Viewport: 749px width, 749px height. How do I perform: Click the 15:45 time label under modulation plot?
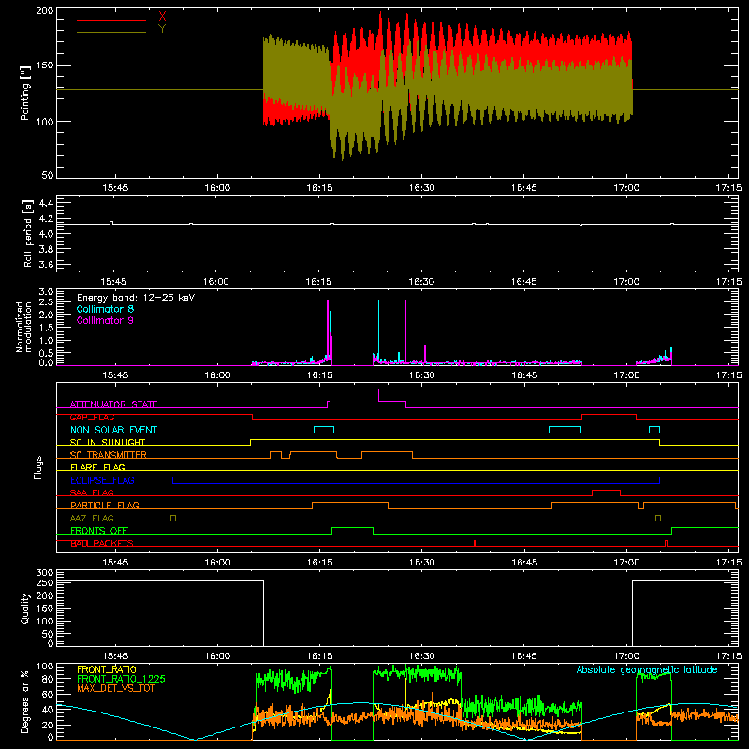115,375
